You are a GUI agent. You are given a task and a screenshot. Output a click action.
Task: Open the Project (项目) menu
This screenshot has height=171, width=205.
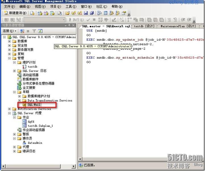coord(56,7)
